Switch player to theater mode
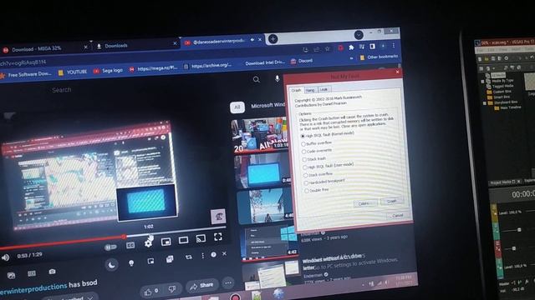 pyautogui.click(x=183, y=240)
